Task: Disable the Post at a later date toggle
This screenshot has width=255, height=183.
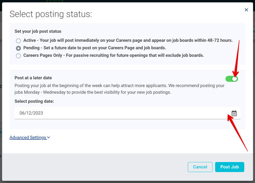Action: point(231,79)
